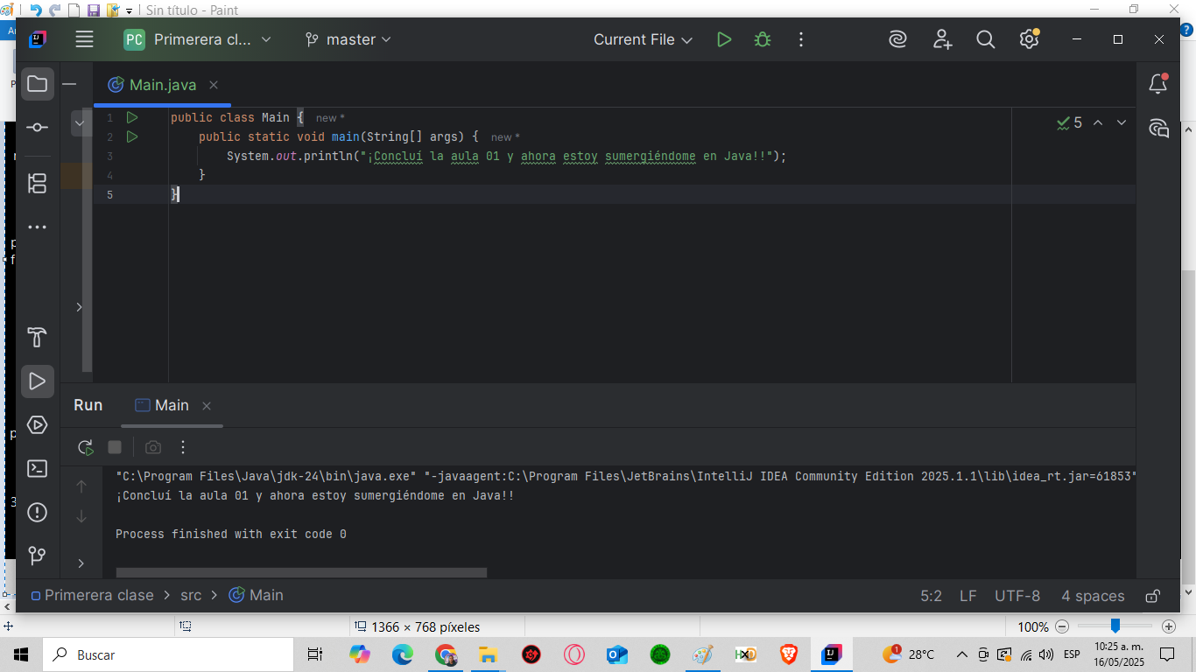Go to previous highlighted problem arrow
Viewport: 1196px width, 672px height.
click(x=1098, y=122)
